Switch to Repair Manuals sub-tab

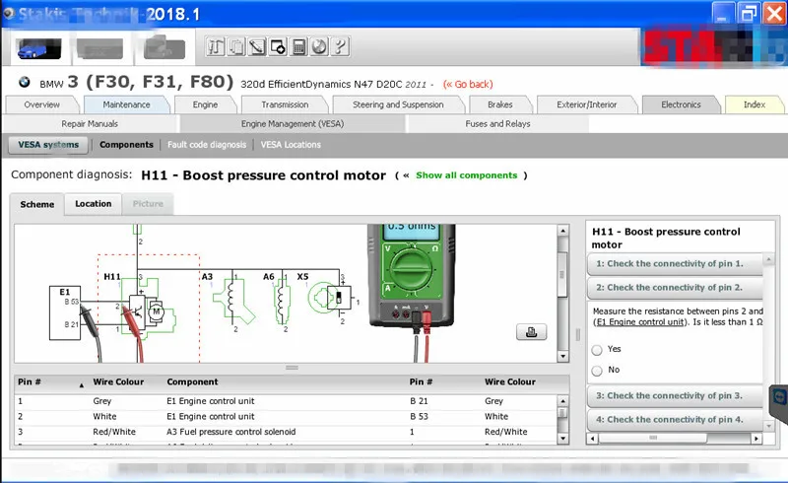tap(90, 124)
